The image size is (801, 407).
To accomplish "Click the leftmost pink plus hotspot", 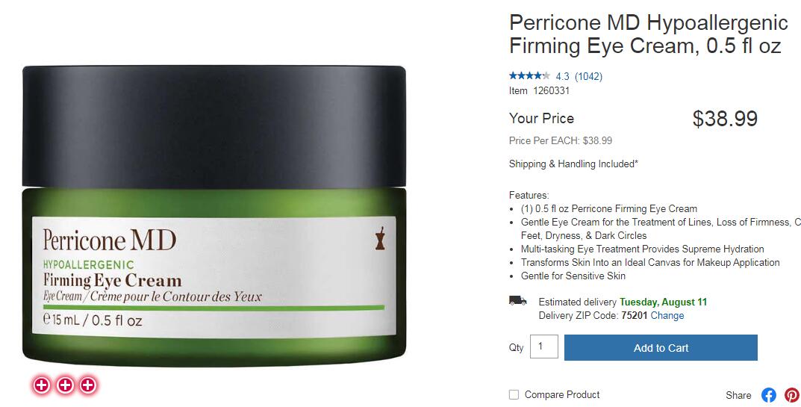I will click(42, 385).
